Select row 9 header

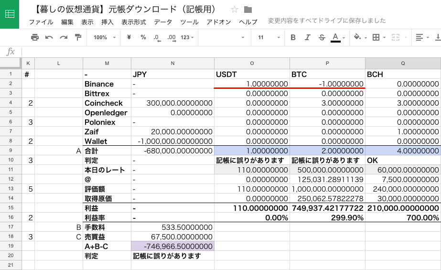tap(11, 151)
